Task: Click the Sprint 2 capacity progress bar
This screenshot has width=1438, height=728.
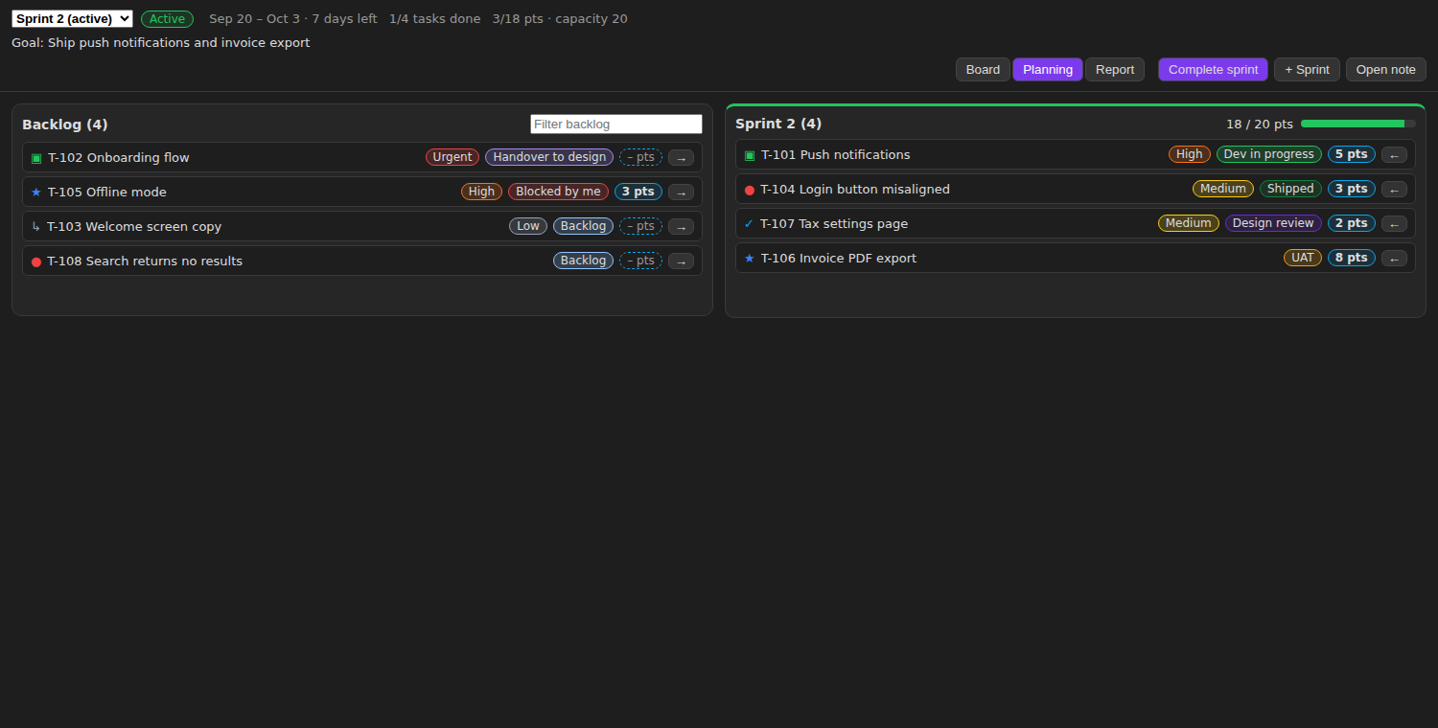Action: [x=1357, y=124]
